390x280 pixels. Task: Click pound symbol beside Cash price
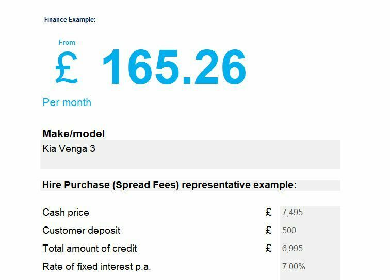click(x=269, y=212)
